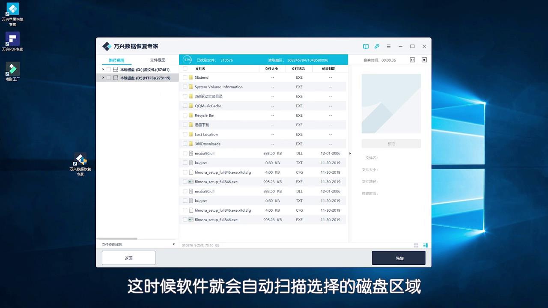Tick the checkbox for filmora_setup_full846.exe
548x308 pixels.
pyautogui.click(x=185, y=181)
